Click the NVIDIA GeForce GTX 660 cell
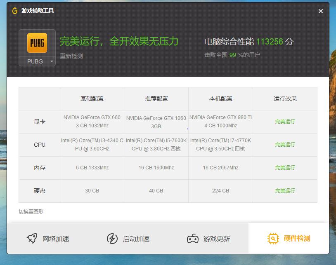Viewport: 336px width, 265px height. (92, 122)
